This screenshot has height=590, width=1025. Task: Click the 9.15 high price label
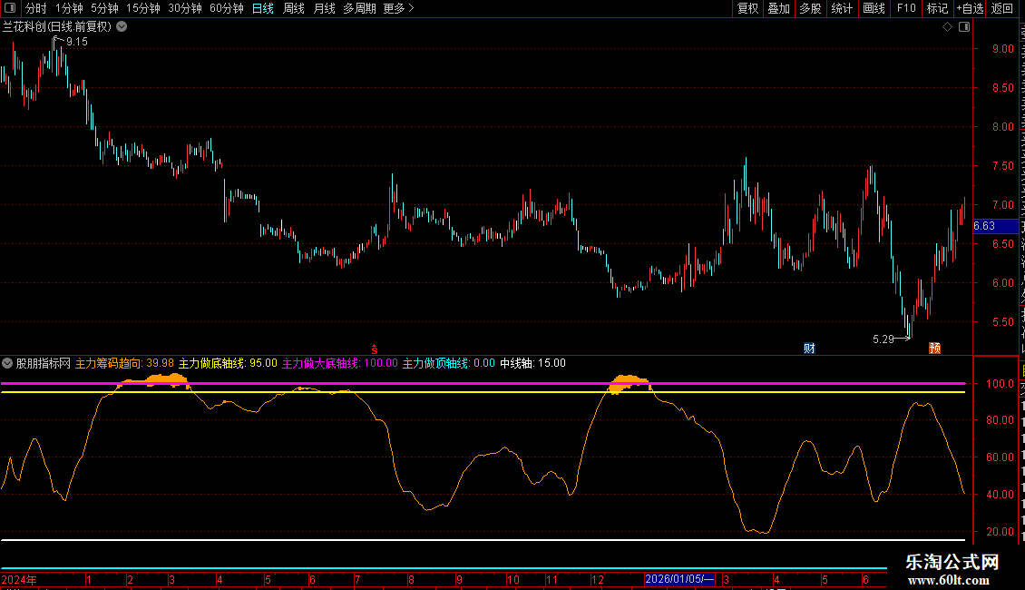[77, 42]
